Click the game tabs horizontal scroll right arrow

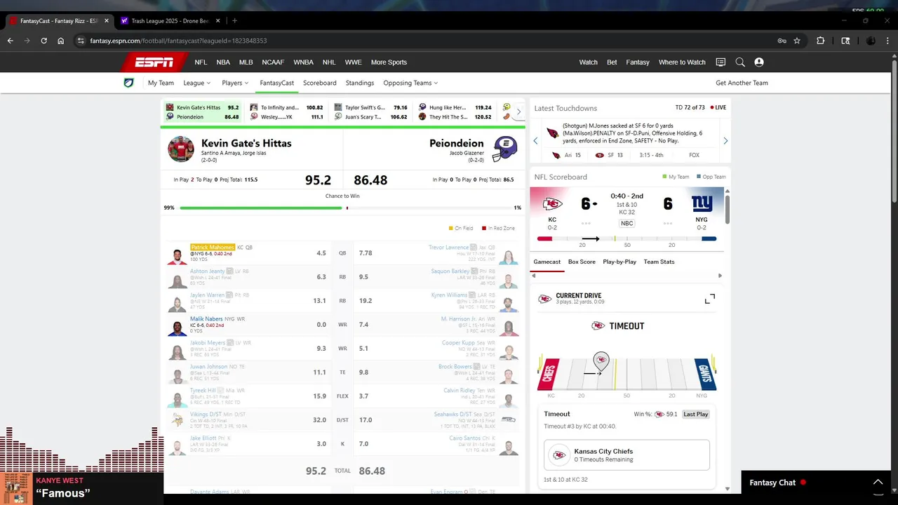coord(720,276)
